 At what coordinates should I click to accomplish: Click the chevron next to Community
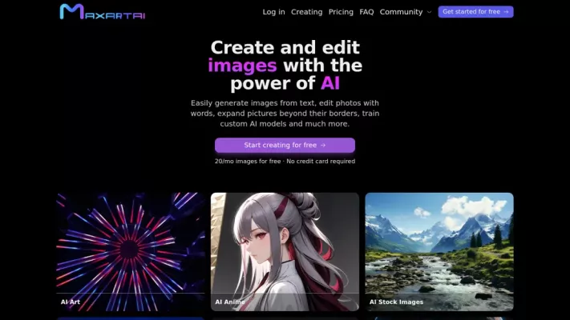click(x=429, y=13)
